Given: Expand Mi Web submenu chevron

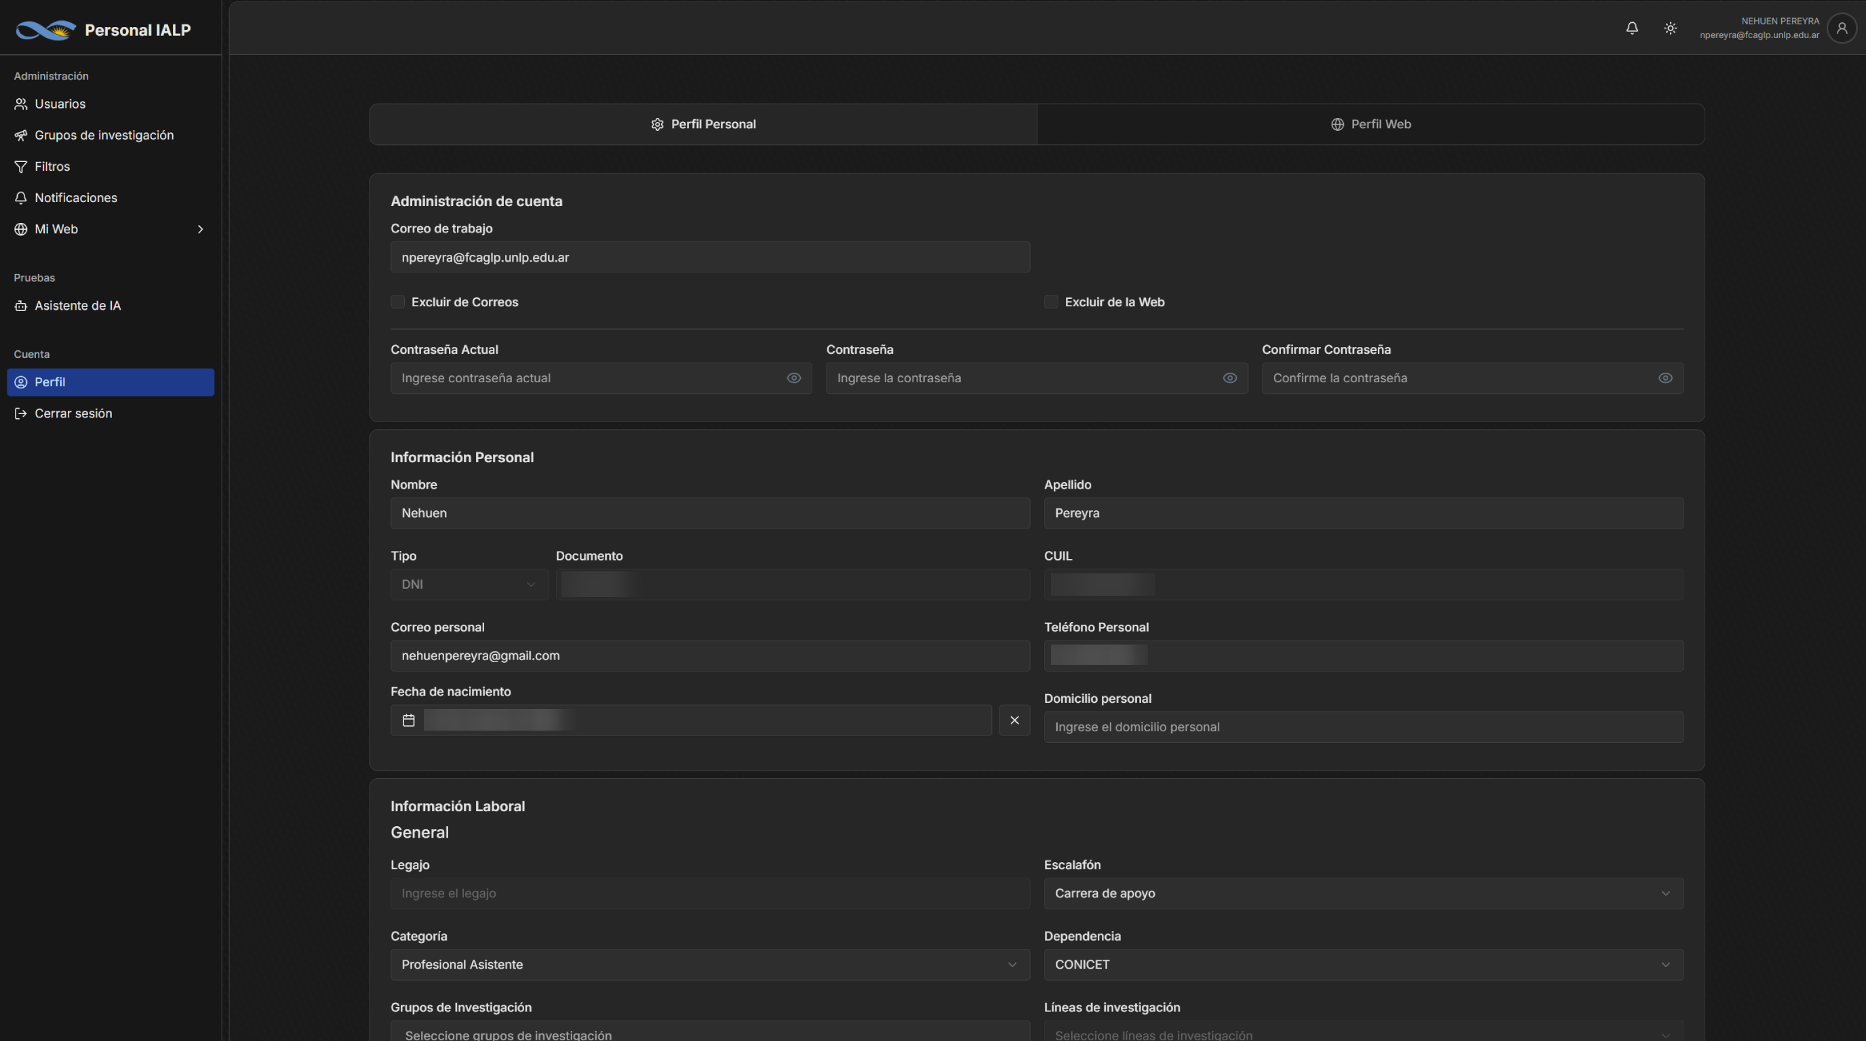Looking at the screenshot, I should click(x=201, y=230).
